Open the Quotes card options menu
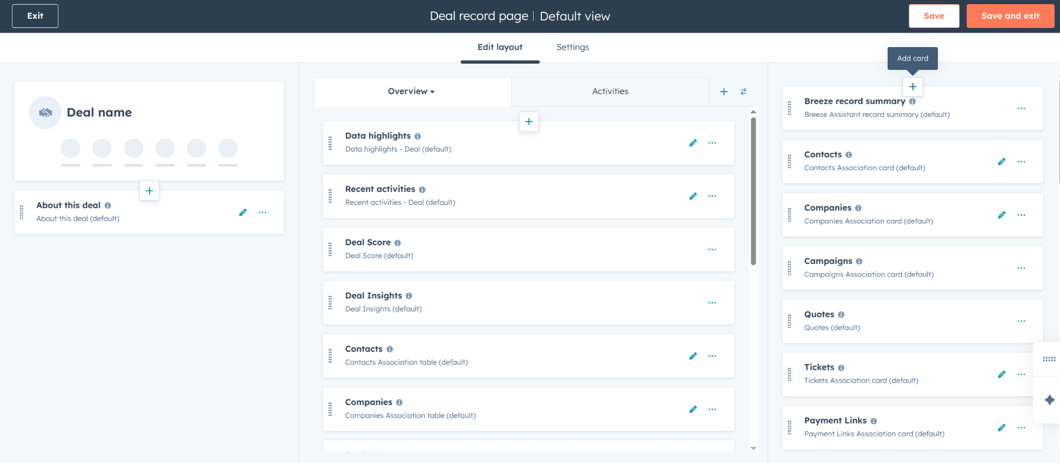 [1021, 321]
